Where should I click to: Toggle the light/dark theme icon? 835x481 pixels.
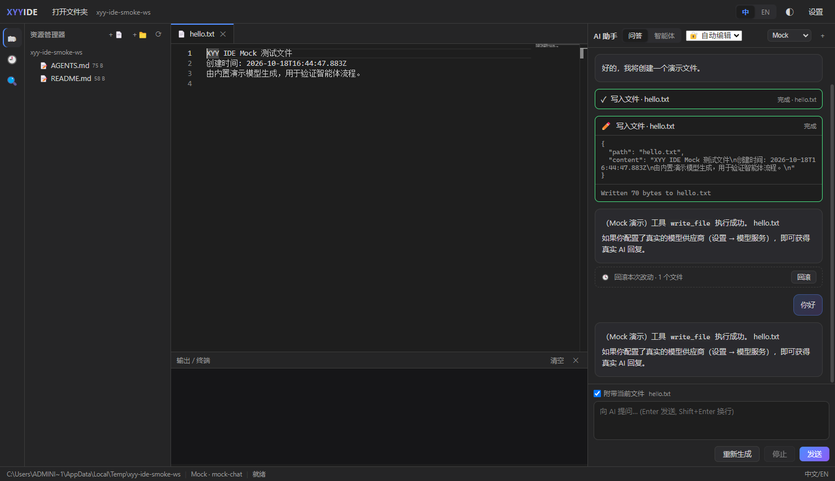(790, 12)
